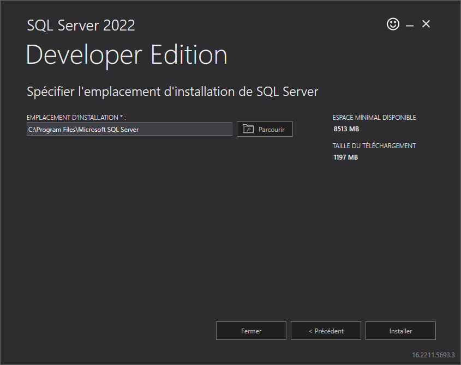Close the installer with the X icon
Viewport: 461px width, 365px height.
pyautogui.click(x=426, y=24)
